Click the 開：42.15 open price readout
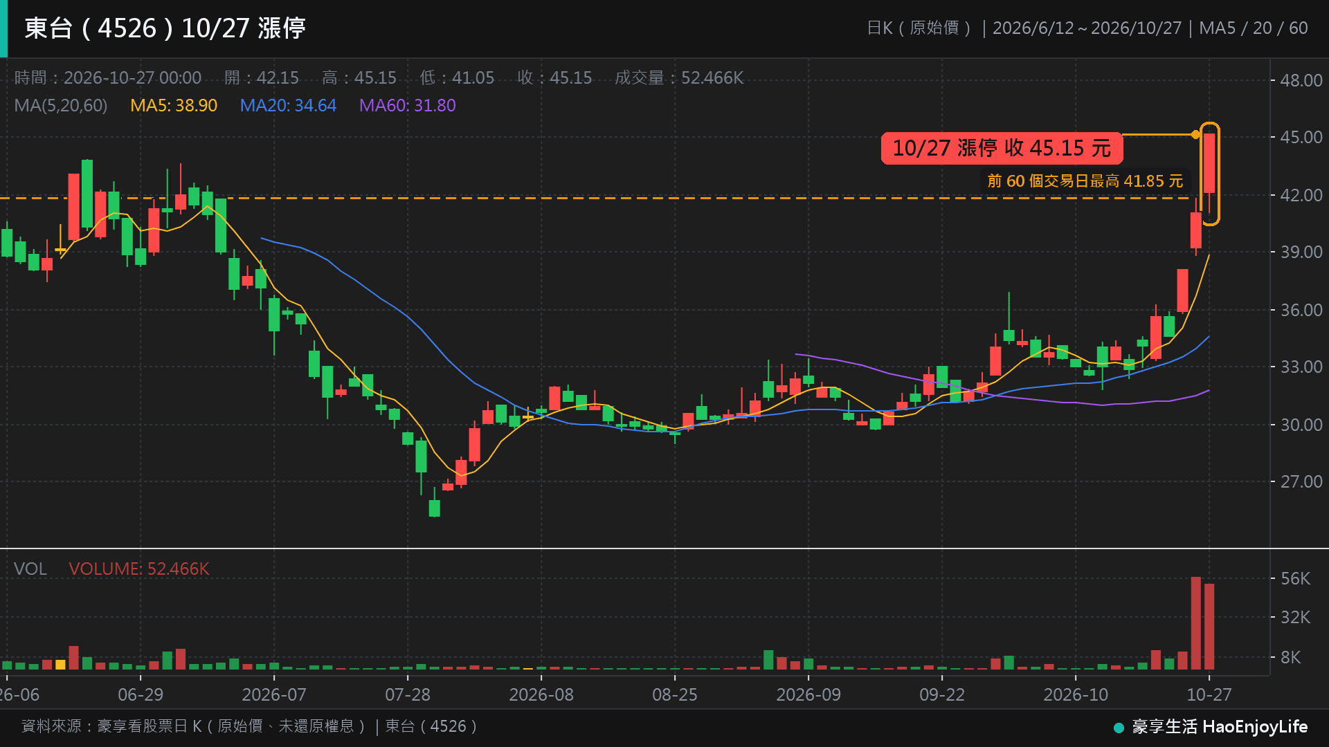 coord(262,77)
